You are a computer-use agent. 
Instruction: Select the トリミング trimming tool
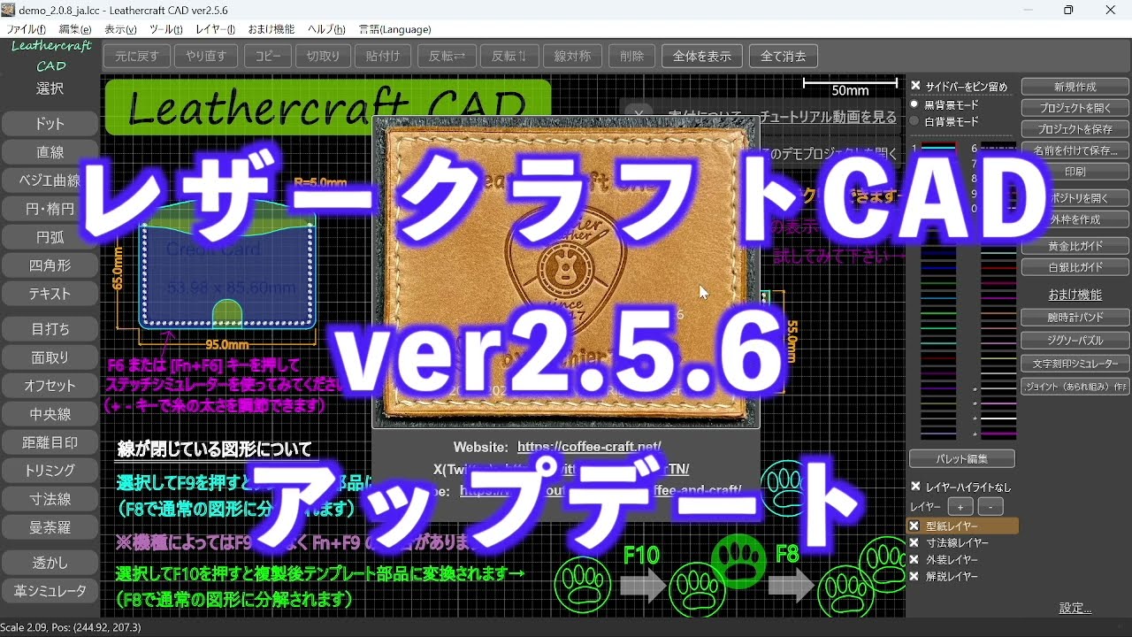pos(50,471)
